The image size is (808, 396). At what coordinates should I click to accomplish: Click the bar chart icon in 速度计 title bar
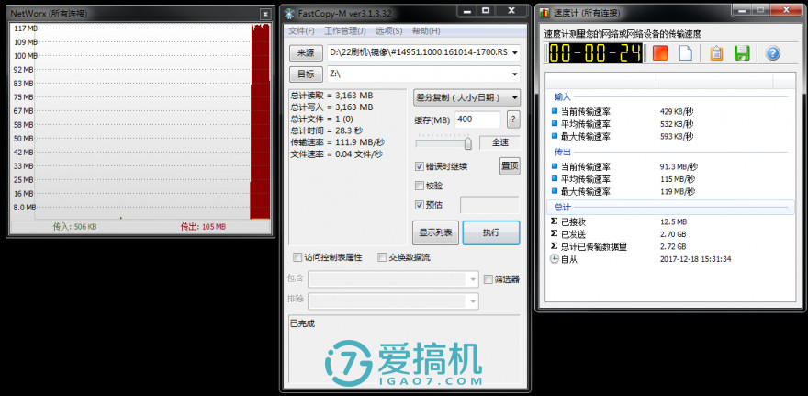click(x=544, y=12)
